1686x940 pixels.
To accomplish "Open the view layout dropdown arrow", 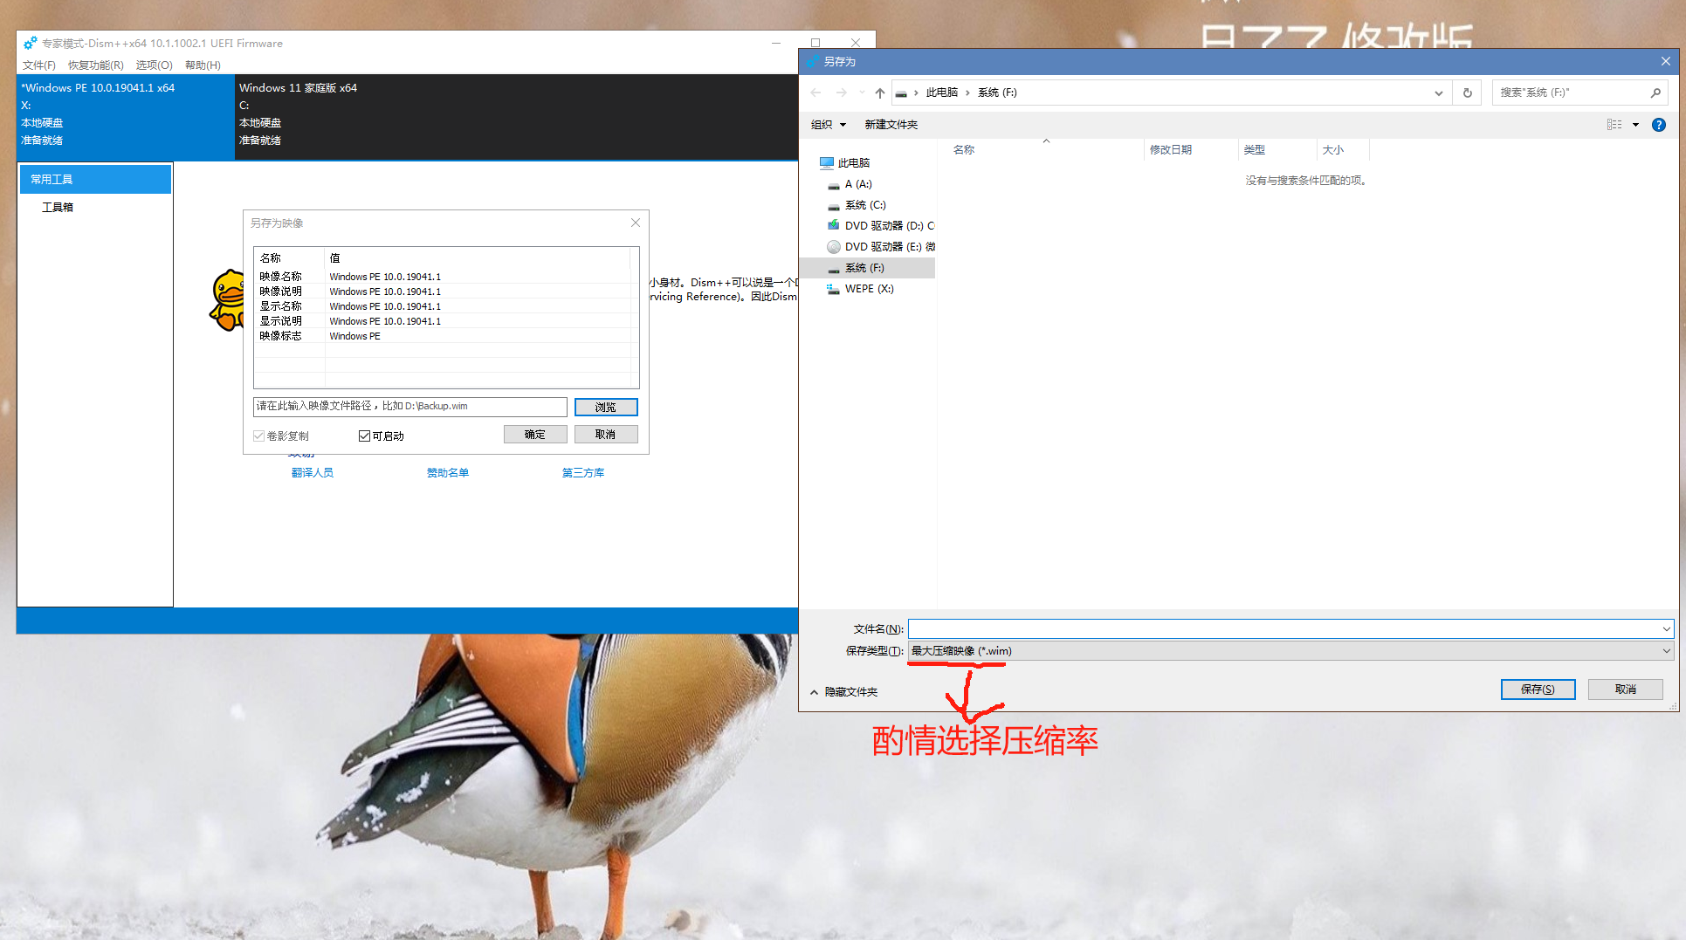I will [1636, 124].
